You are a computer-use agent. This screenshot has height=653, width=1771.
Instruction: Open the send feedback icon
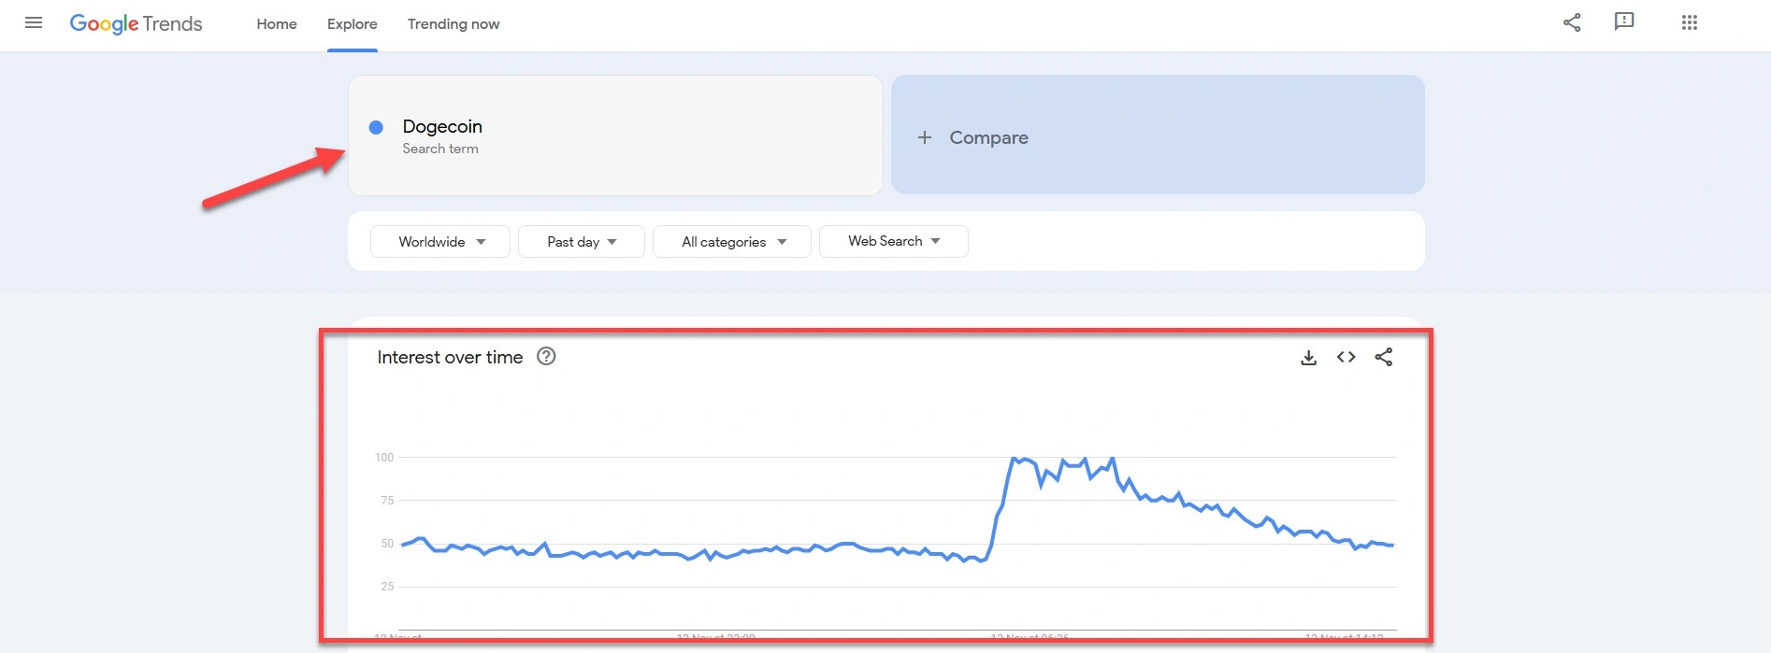(x=1624, y=22)
